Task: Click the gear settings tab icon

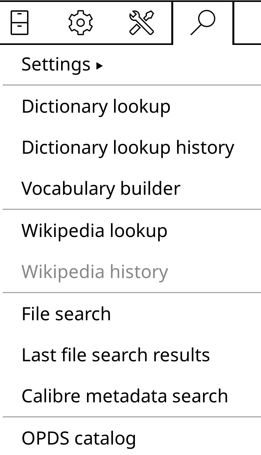Action: tap(80, 22)
